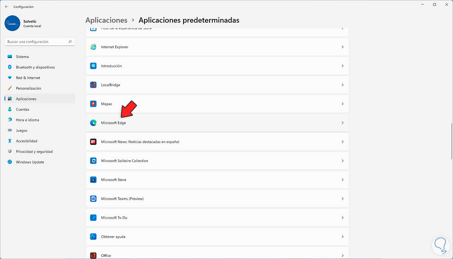Click the Internet Explorer icon
453x259 pixels.
[93, 47]
